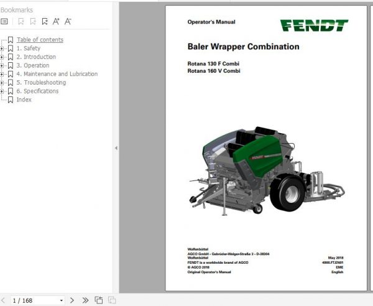Decrease bookmark text size with A- icon

point(68,21)
